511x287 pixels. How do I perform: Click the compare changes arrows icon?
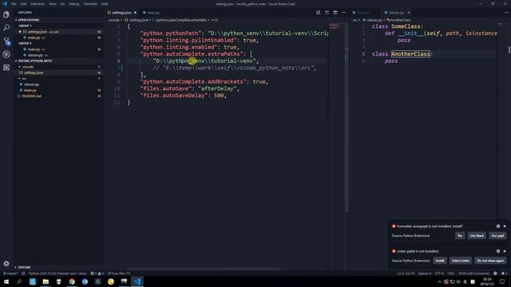pyautogui.click(x=327, y=13)
